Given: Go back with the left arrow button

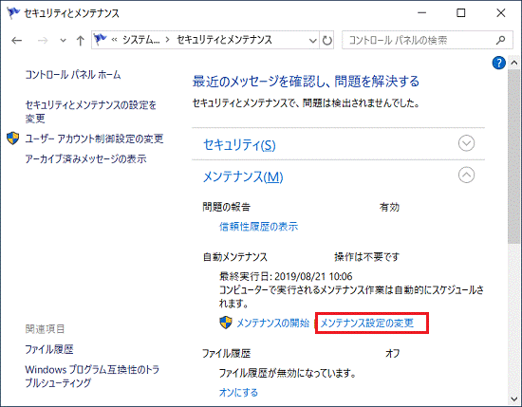Looking at the screenshot, I should 17,41.
